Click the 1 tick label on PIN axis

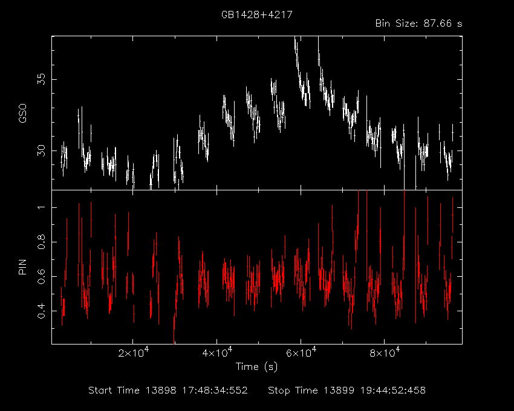coord(41,207)
